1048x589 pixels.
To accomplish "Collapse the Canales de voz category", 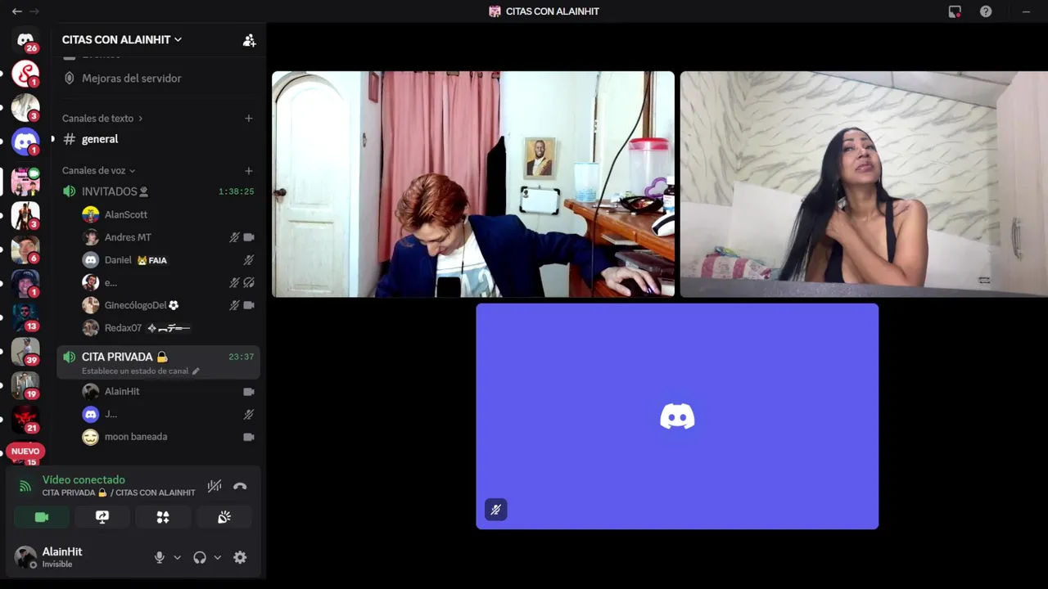I will coord(99,171).
